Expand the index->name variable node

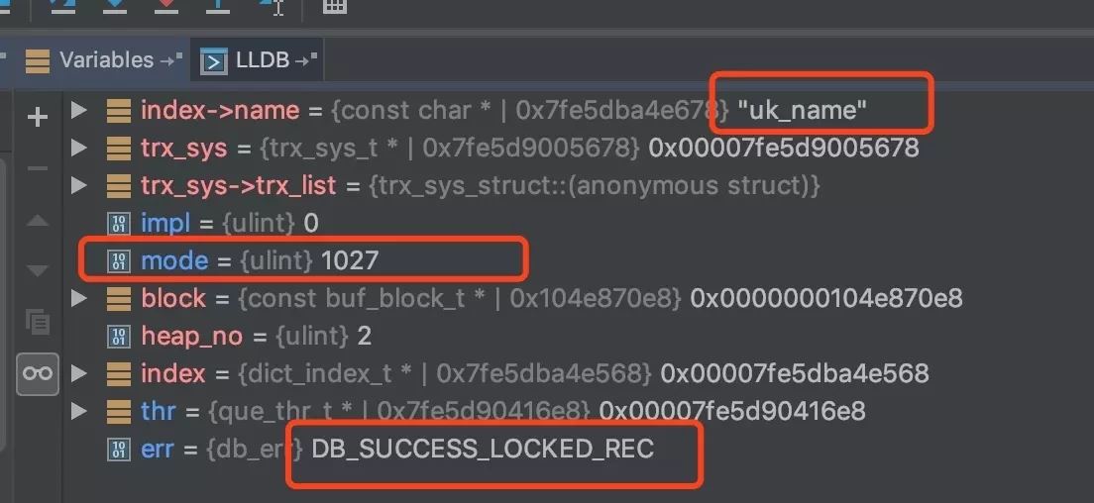[x=80, y=110]
